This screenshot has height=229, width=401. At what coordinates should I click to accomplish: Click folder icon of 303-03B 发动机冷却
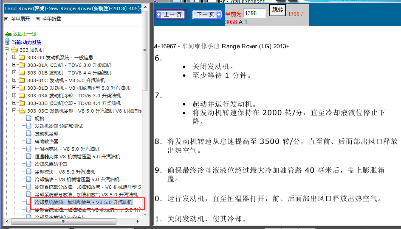click(x=22, y=103)
